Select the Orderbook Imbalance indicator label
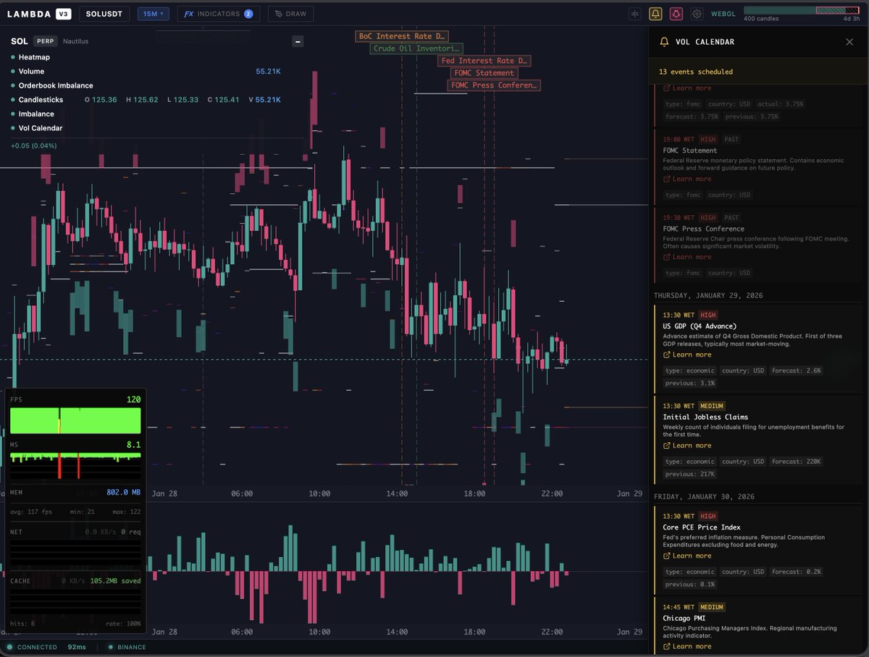 (x=56, y=85)
